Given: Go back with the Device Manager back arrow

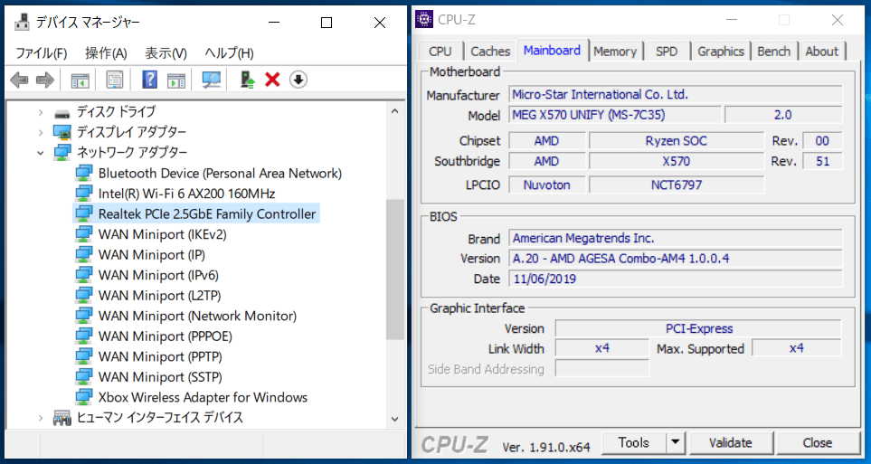Looking at the screenshot, I should pos(19,80).
